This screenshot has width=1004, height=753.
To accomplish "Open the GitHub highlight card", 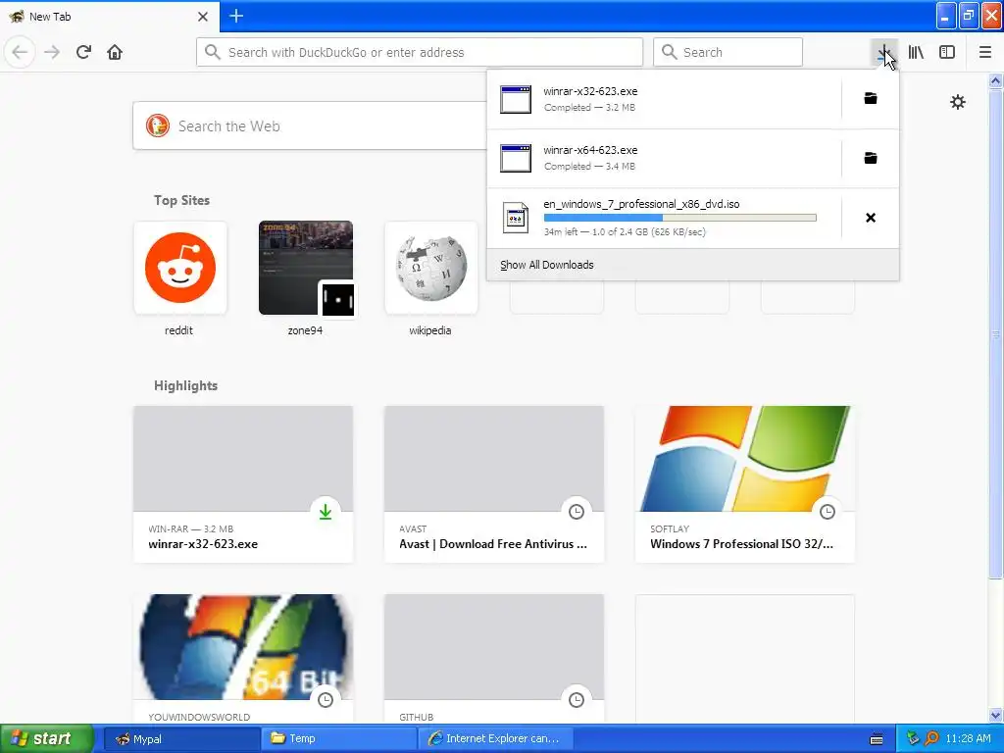I will [494, 660].
